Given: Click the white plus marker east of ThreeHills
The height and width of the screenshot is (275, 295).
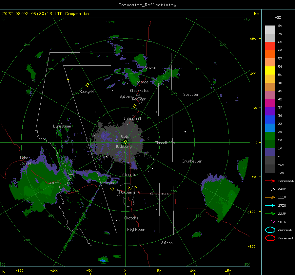Looking at the screenshot, I should click(185, 131).
